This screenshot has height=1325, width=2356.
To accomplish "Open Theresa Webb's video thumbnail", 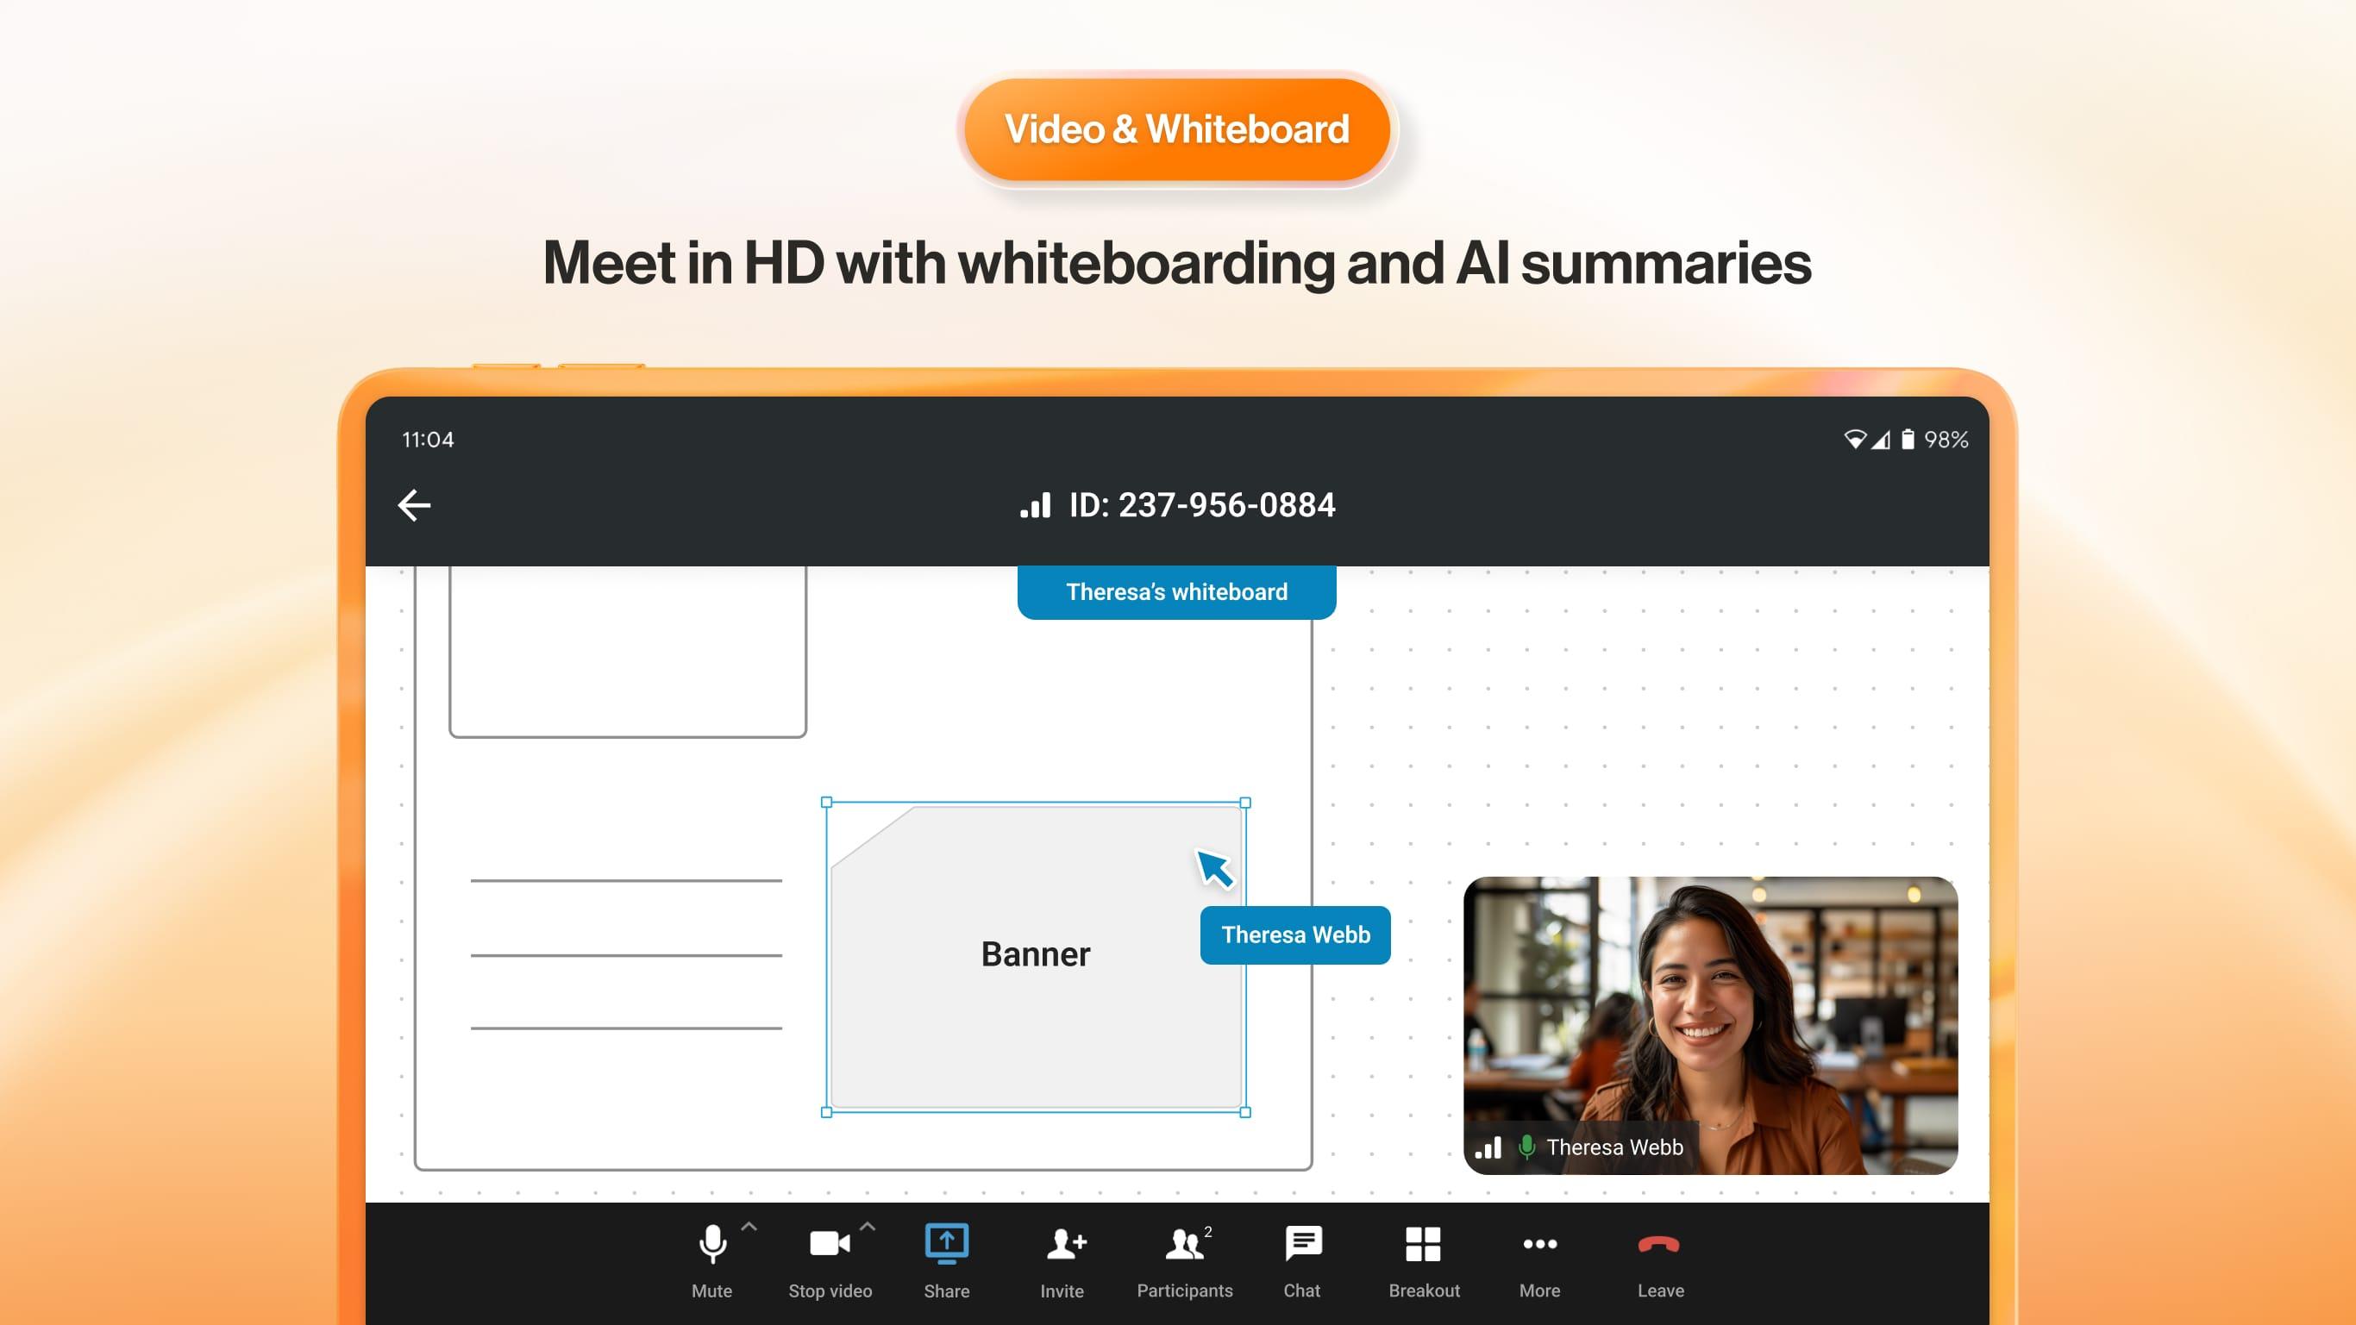I will (x=1710, y=1025).
